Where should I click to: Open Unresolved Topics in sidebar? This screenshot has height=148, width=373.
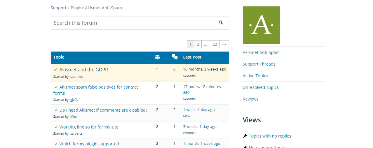pos(260,87)
